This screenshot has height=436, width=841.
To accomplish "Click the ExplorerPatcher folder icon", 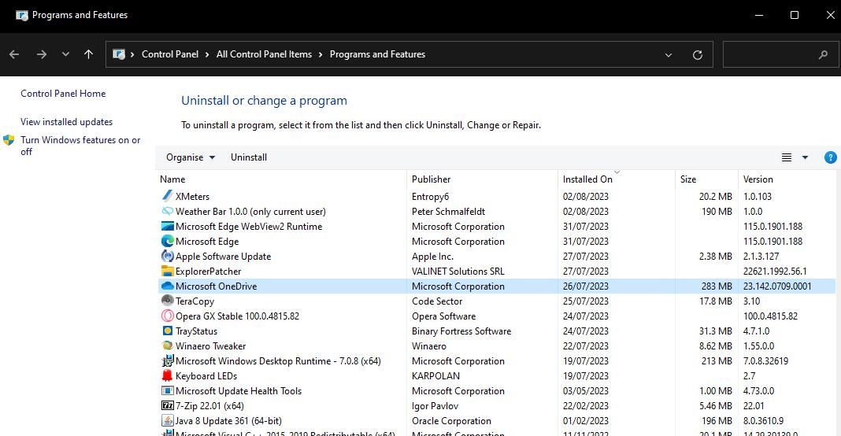I will tap(168, 272).
